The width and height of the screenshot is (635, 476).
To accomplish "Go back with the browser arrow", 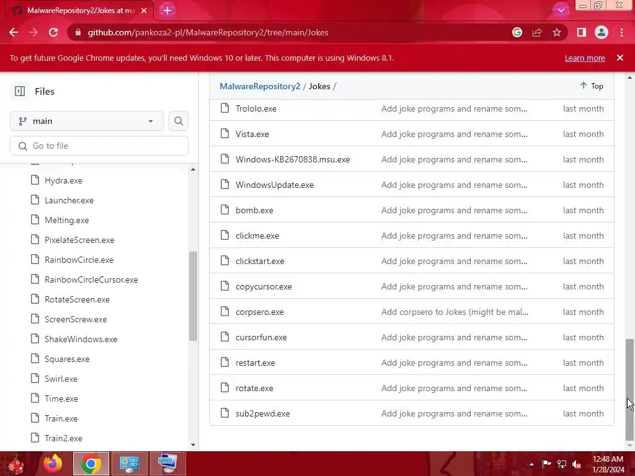I will click(x=14, y=32).
